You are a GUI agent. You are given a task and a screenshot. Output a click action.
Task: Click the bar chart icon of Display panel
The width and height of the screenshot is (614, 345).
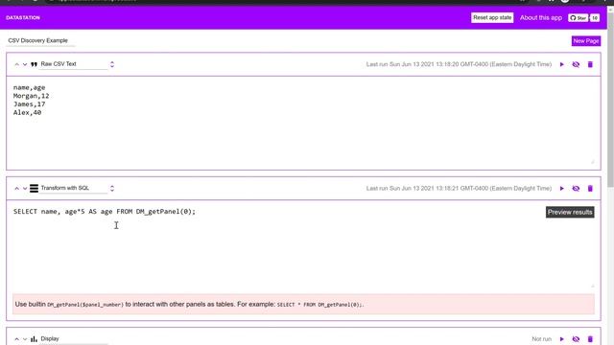coord(35,338)
